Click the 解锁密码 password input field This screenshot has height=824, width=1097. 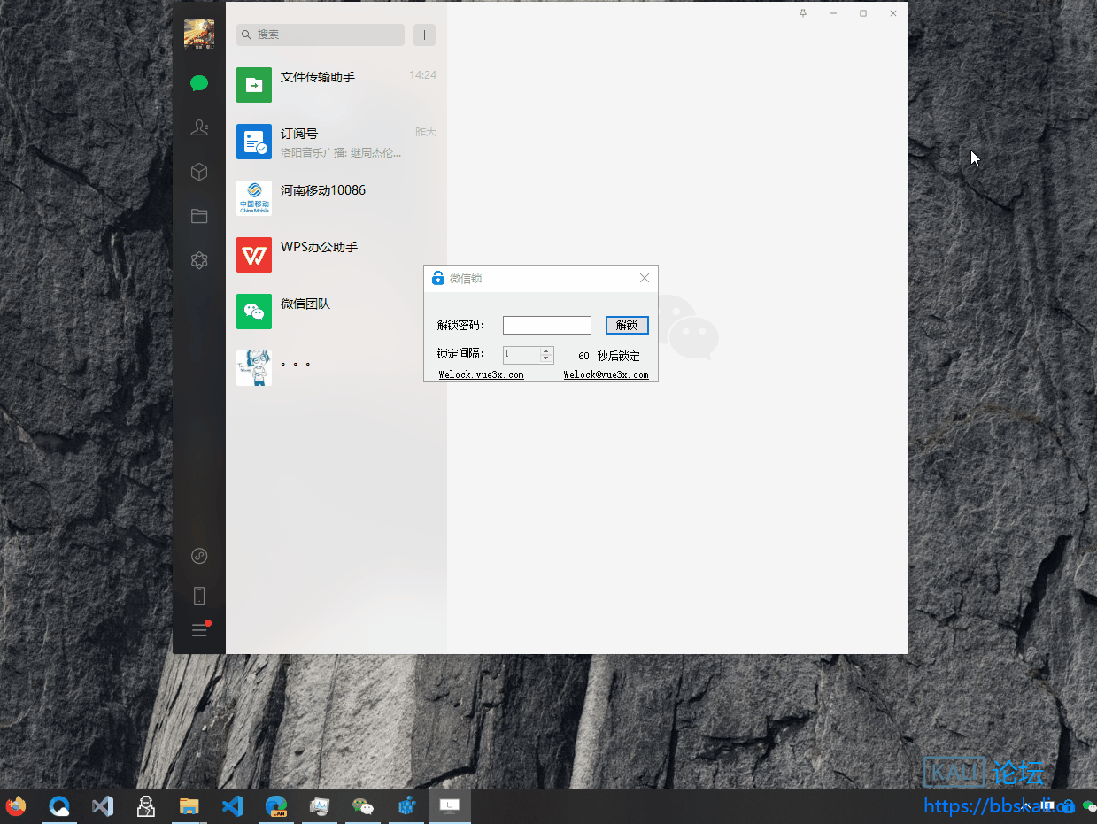[546, 325]
